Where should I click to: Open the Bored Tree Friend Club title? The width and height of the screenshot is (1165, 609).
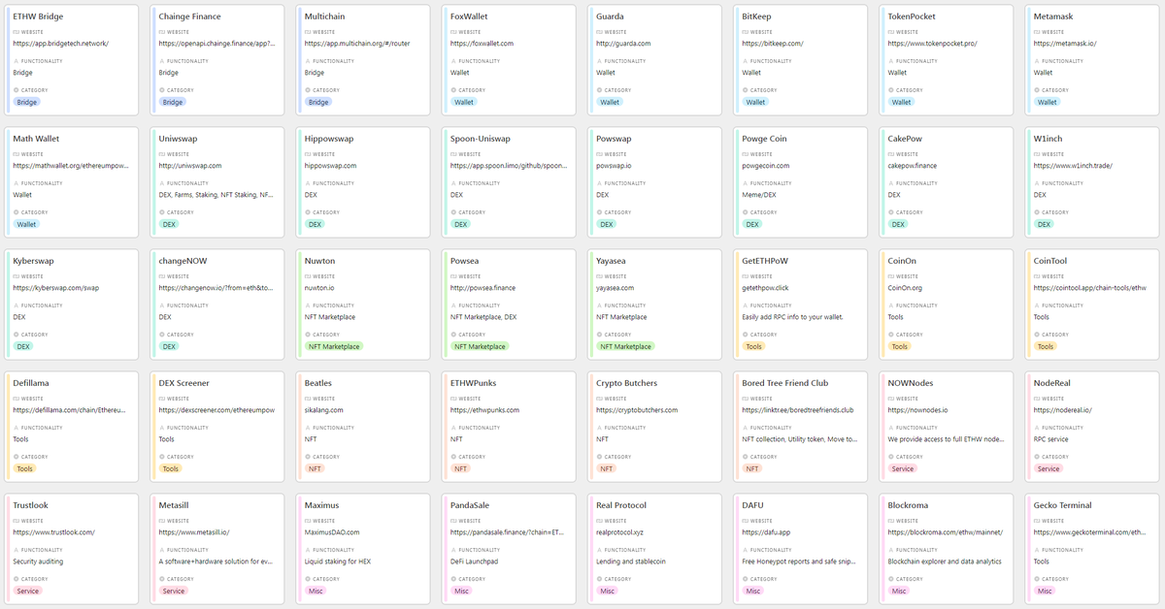(x=784, y=383)
